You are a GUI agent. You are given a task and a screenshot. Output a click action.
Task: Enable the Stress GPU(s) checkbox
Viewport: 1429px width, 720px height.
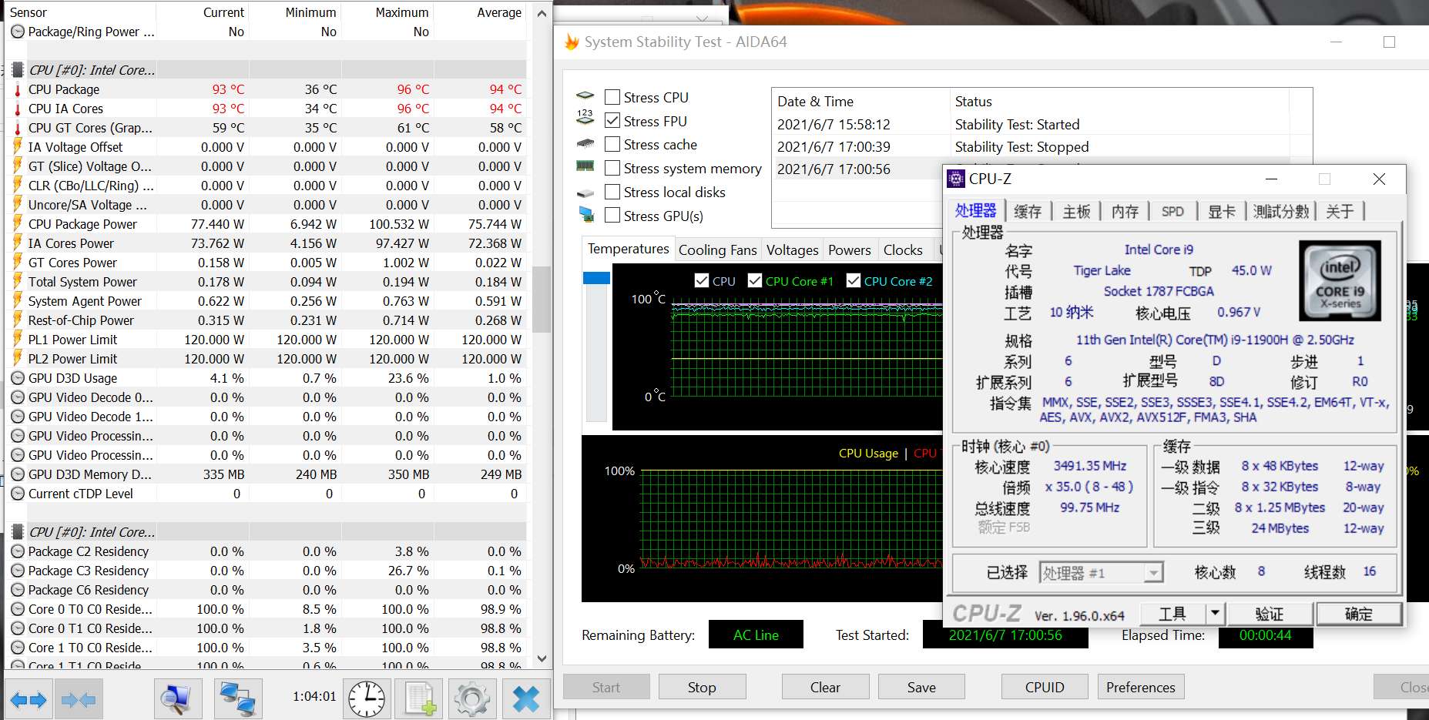coord(612,216)
